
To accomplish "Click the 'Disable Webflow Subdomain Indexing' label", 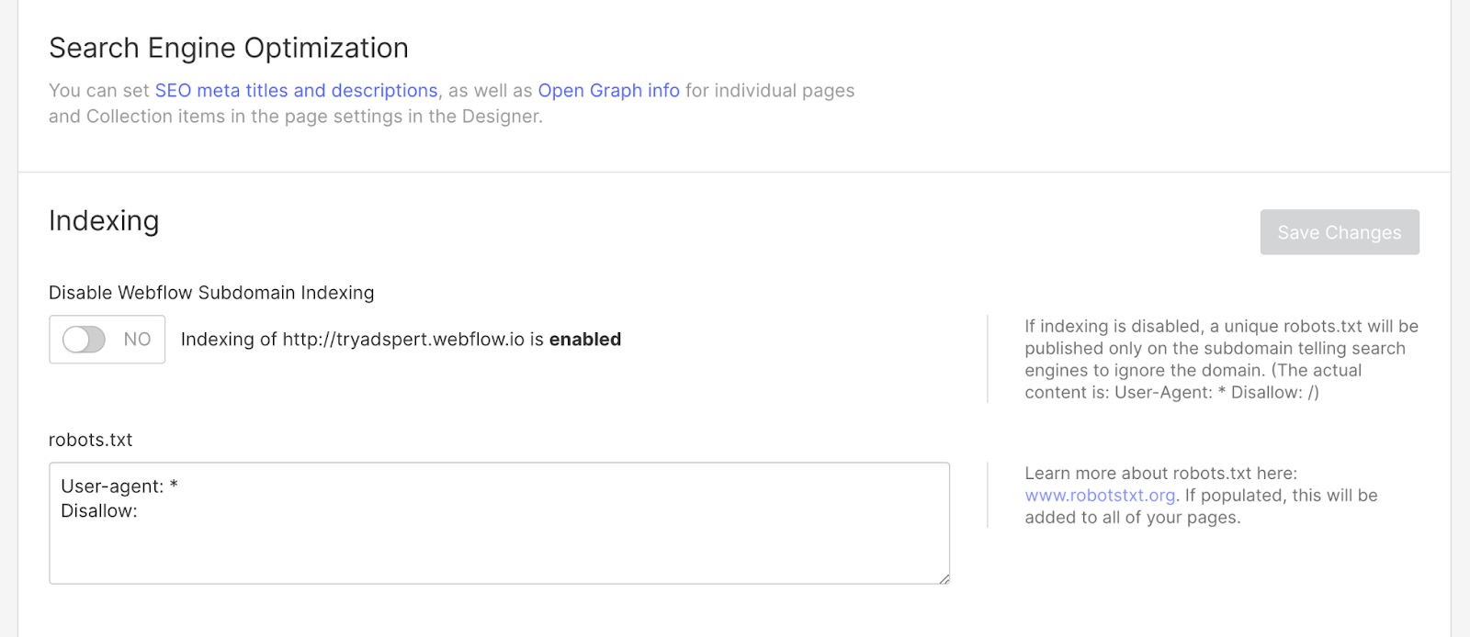I will (211, 293).
